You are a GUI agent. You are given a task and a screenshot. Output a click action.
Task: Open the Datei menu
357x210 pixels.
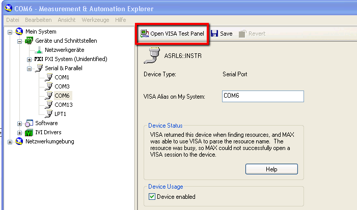(x=12, y=19)
